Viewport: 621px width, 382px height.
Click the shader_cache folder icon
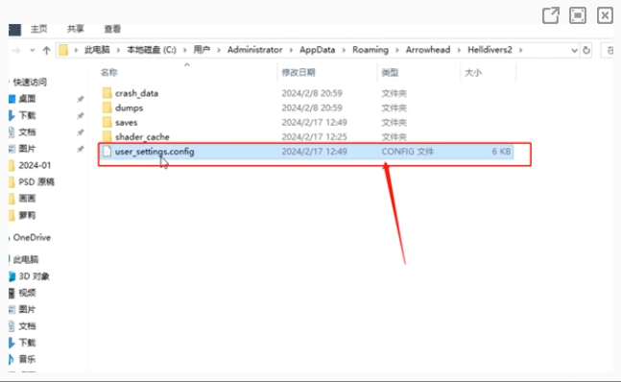pyautogui.click(x=107, y=136)
